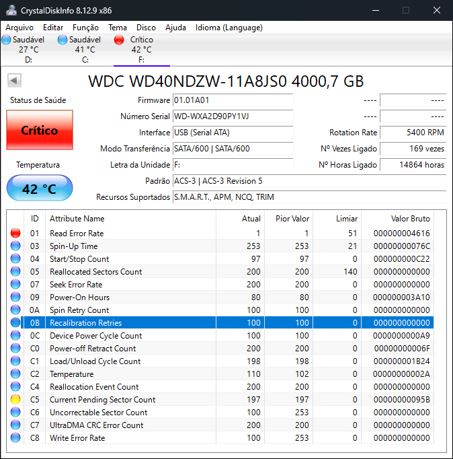Click the Letra da Unidade field F:
This screenshot has height=459, width=453.
(233, 165)
